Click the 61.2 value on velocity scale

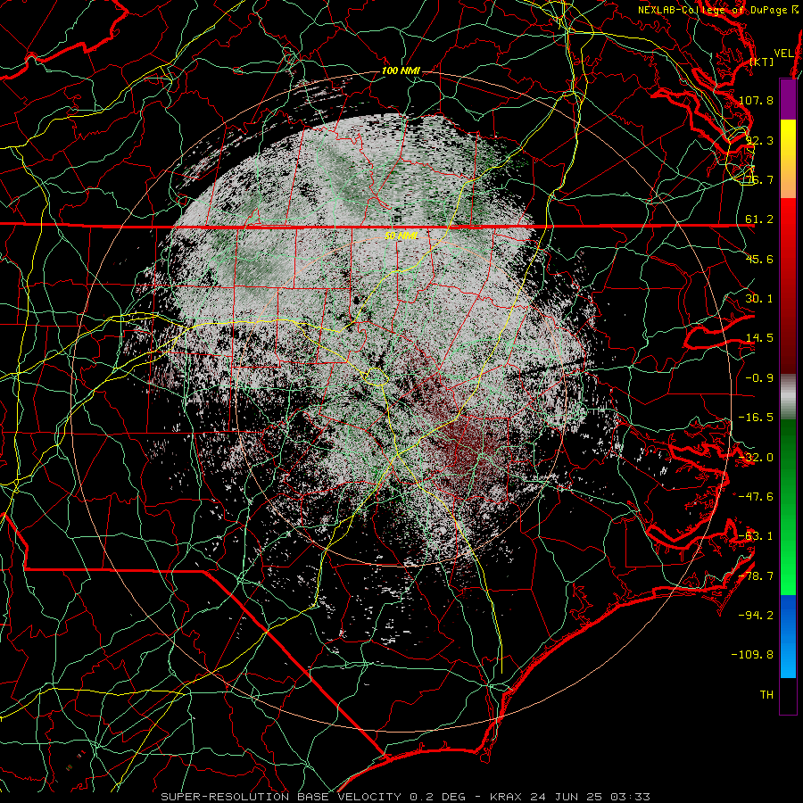(759, 219)
